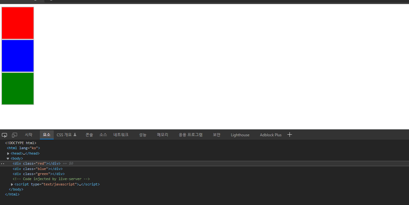Select the live-server comment line
The width and height of the screenshot is (409, 205).
51,179
